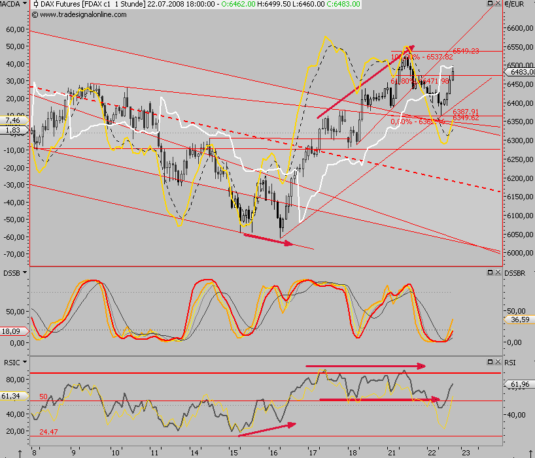This screenshot has width=535, height=458.
Task: Click the 24.47 RSI lower level label
Action: click(x=48, y=432)
